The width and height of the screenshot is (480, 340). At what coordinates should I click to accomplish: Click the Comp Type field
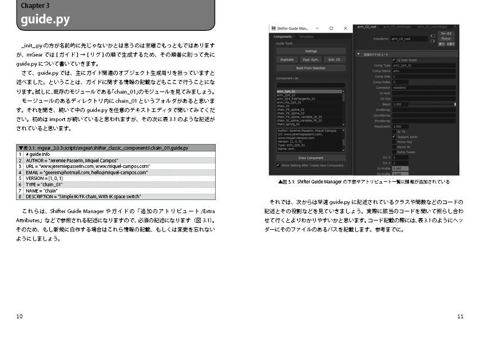coord(424,66)
